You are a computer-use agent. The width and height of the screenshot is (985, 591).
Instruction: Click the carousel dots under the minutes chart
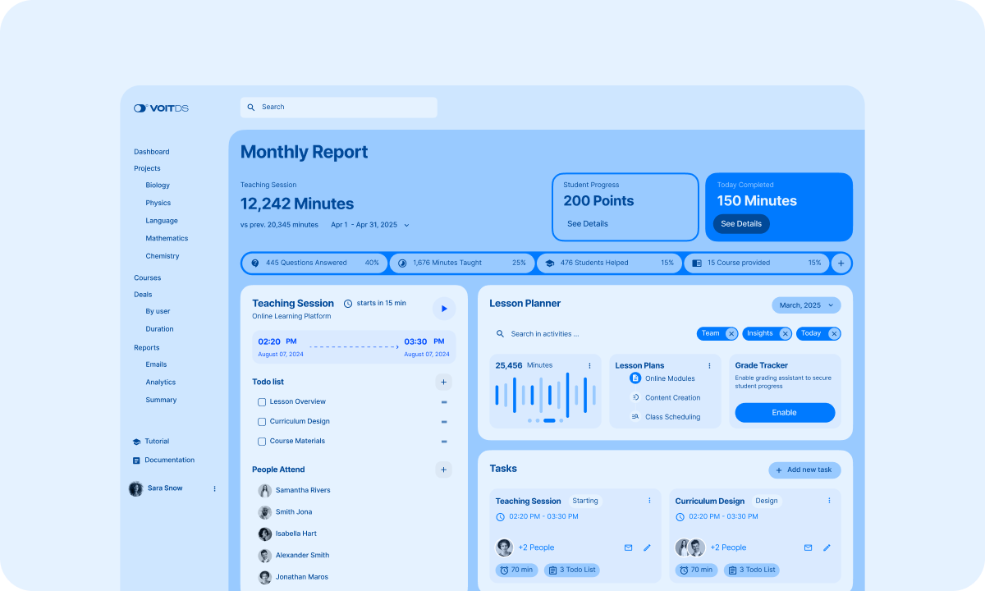click(546, 420)
